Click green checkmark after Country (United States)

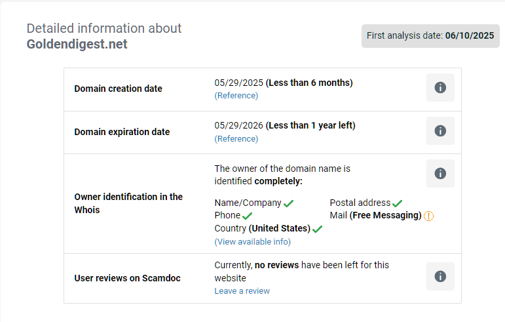tap(318, 229)
